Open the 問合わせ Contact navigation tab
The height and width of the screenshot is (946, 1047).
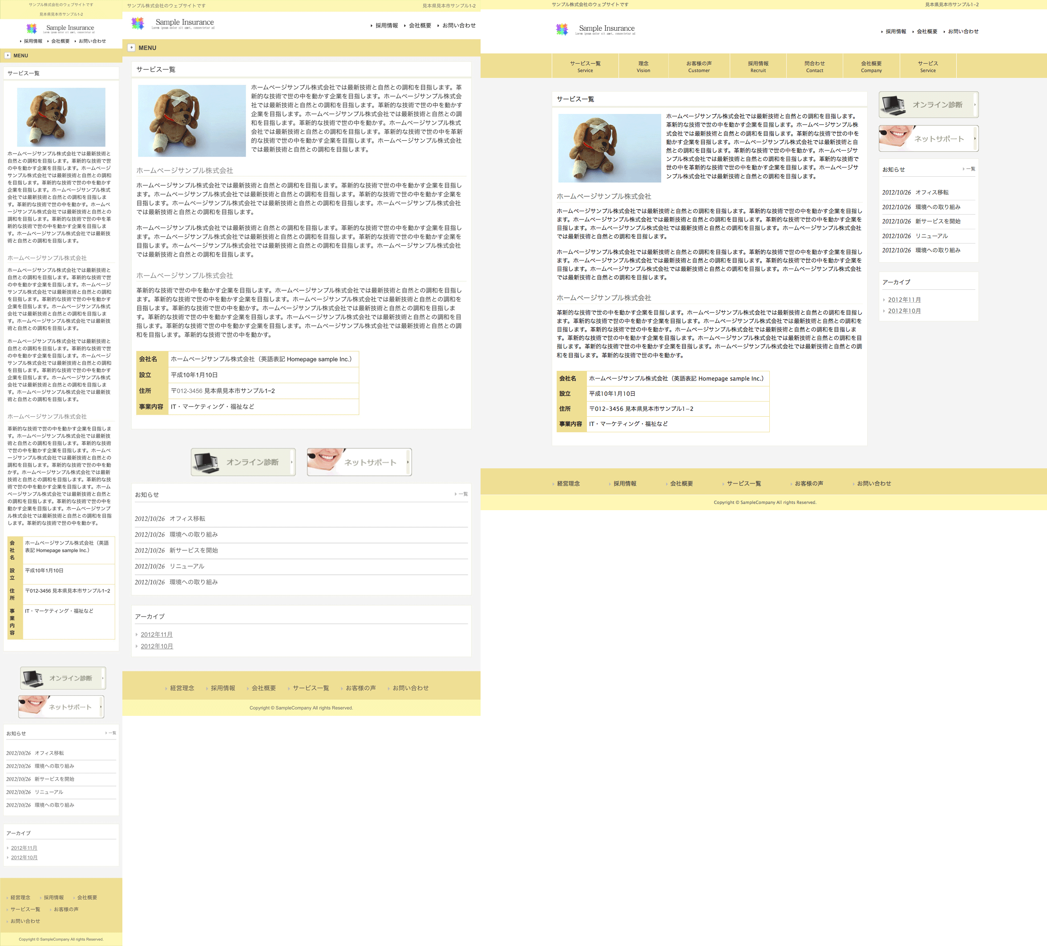click(x=814, y=66)
